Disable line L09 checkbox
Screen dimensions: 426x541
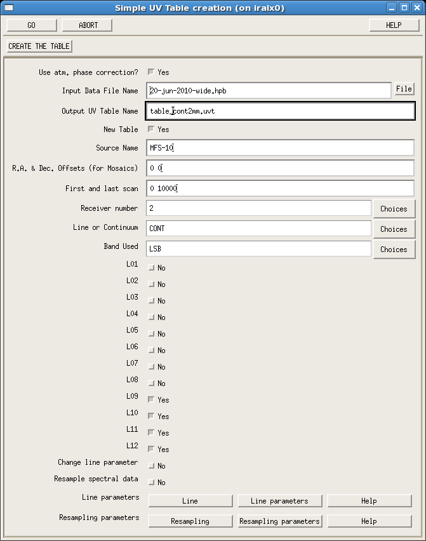(150, 399)
